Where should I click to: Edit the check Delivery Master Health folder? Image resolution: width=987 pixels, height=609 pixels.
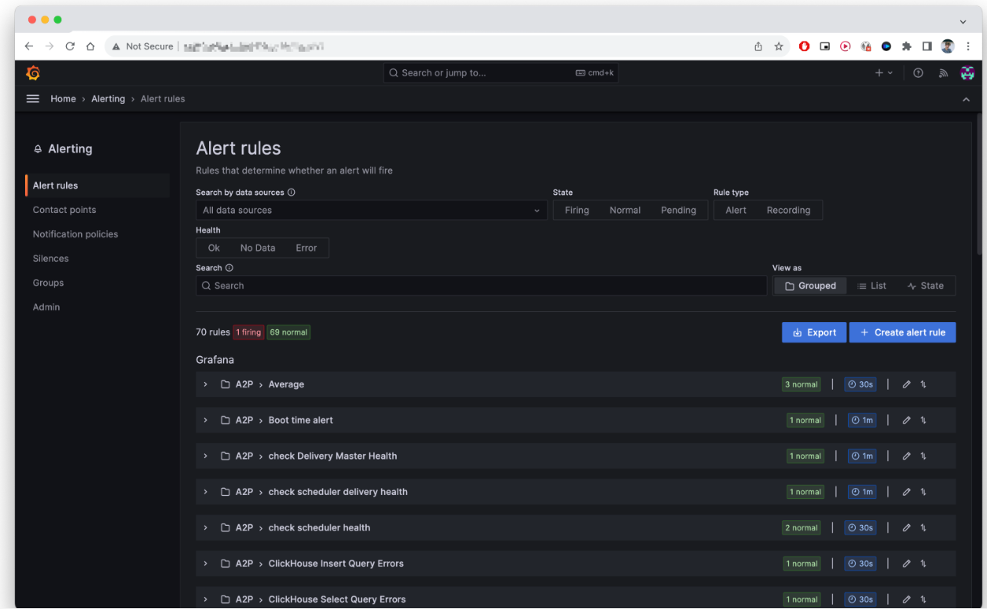pyautogui.click(x=906, y=456)
